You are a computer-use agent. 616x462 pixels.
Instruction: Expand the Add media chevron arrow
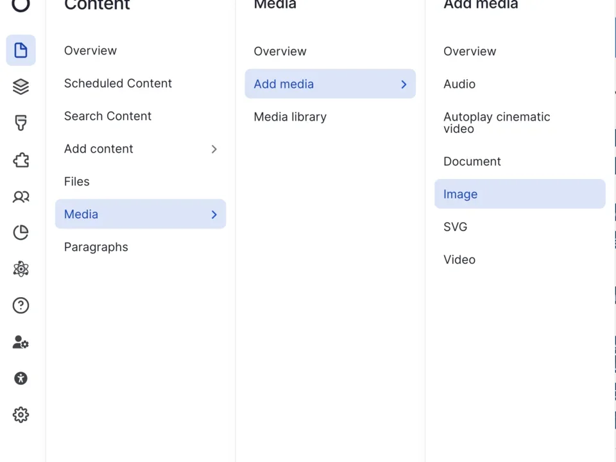tap(404, 84)
